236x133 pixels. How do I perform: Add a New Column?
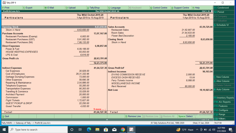point(224,77)
